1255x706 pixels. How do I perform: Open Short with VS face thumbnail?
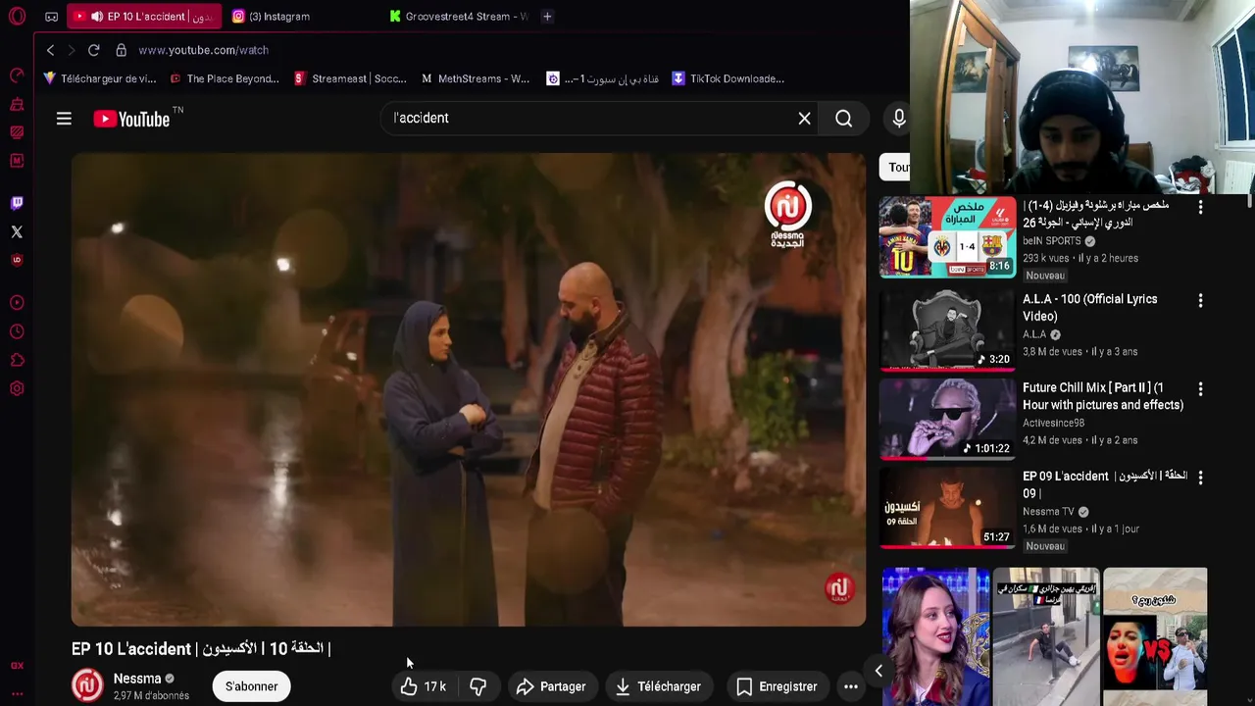pos(1155,636)
